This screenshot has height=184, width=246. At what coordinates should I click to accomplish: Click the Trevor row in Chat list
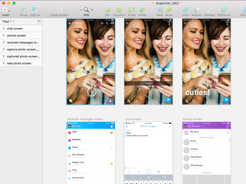coord(91,148)
